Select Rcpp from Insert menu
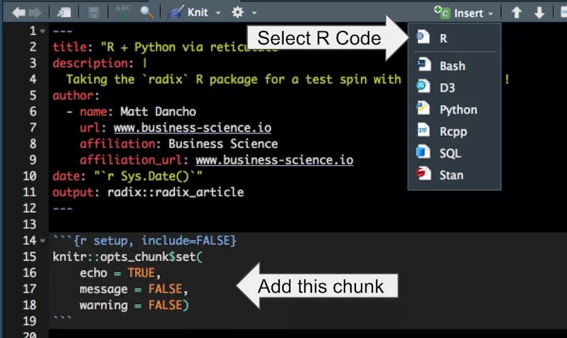Screen dimensions: 567x338 pyautogui.click(x=454, y=132)
